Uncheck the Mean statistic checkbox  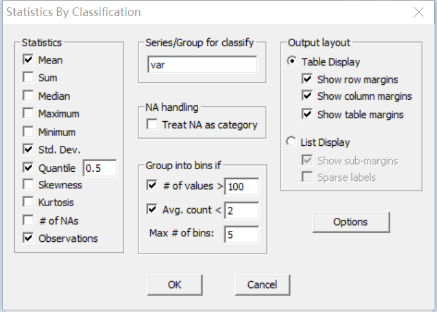click(28, 60)
